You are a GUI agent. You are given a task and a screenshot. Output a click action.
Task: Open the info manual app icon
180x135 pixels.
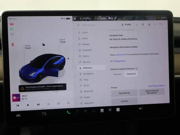[x=102, y=111]
